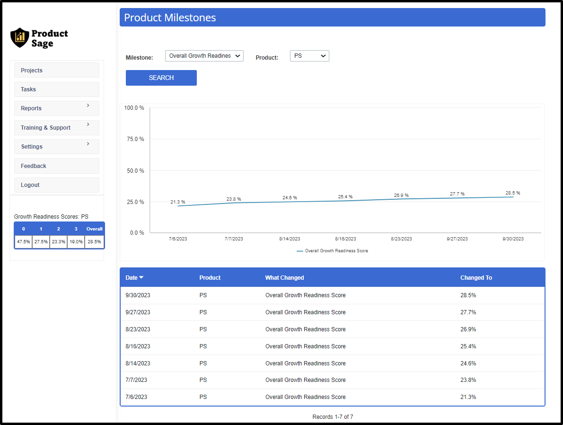Click the 21.3 % chart data point
Viewport: 563px width, 425px height.
pos(178,206)
